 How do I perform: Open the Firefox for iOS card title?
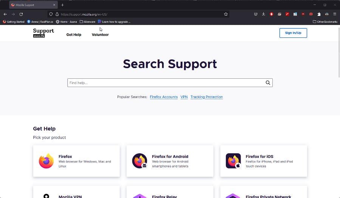259,156
